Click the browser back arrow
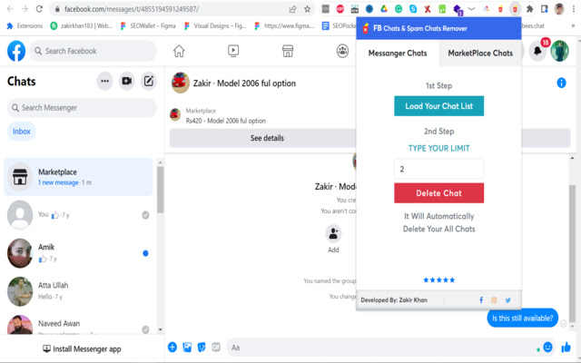The image size is (581, 363). [10, 9]
